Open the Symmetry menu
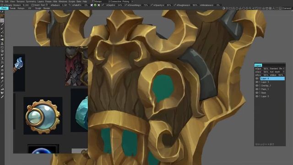Screen dimensions: 293x165 click(x=31, y=1)
